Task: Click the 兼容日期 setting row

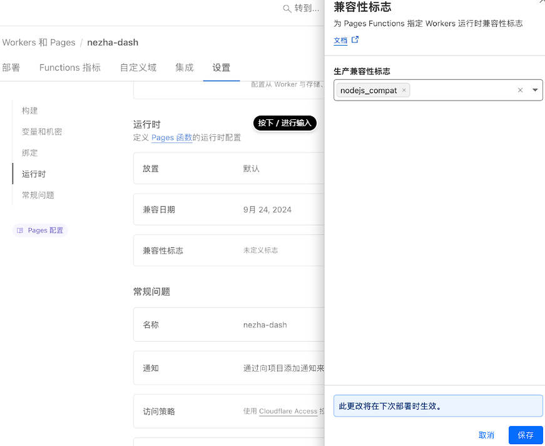Action: point(229,209)
